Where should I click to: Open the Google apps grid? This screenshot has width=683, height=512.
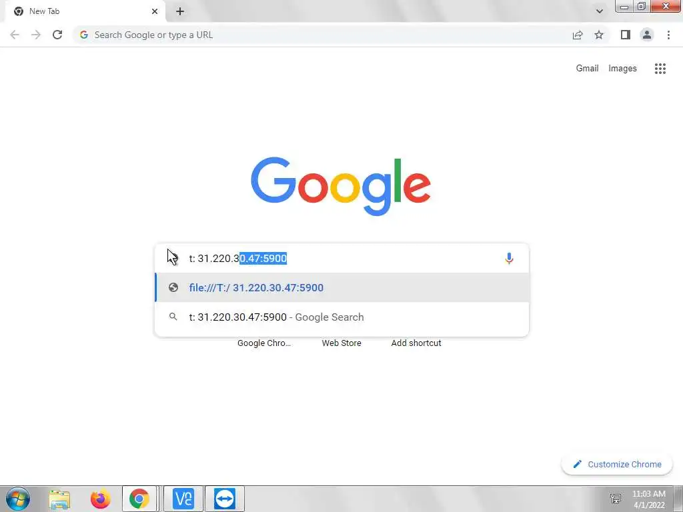pos(660,69)
